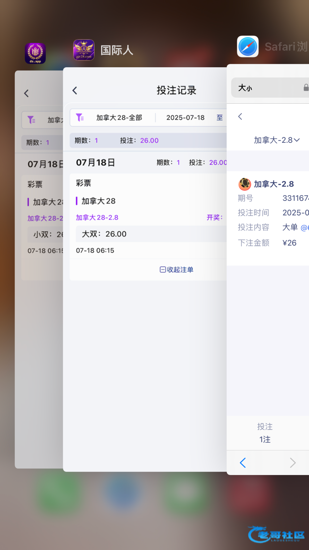This screenshot has height=550, width=309.
Task: Tap Safari's grey forward navigation arrow
Action: [293, 463]
